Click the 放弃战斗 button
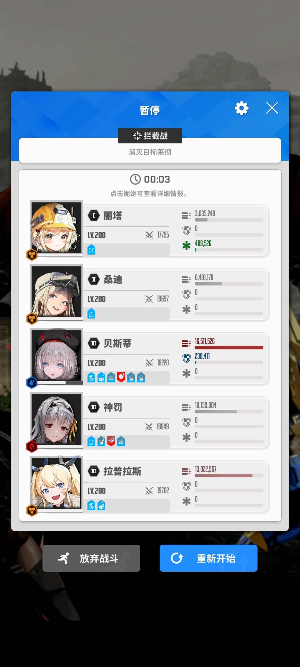Viewport: 300px width, 667px height. (91, 558)
